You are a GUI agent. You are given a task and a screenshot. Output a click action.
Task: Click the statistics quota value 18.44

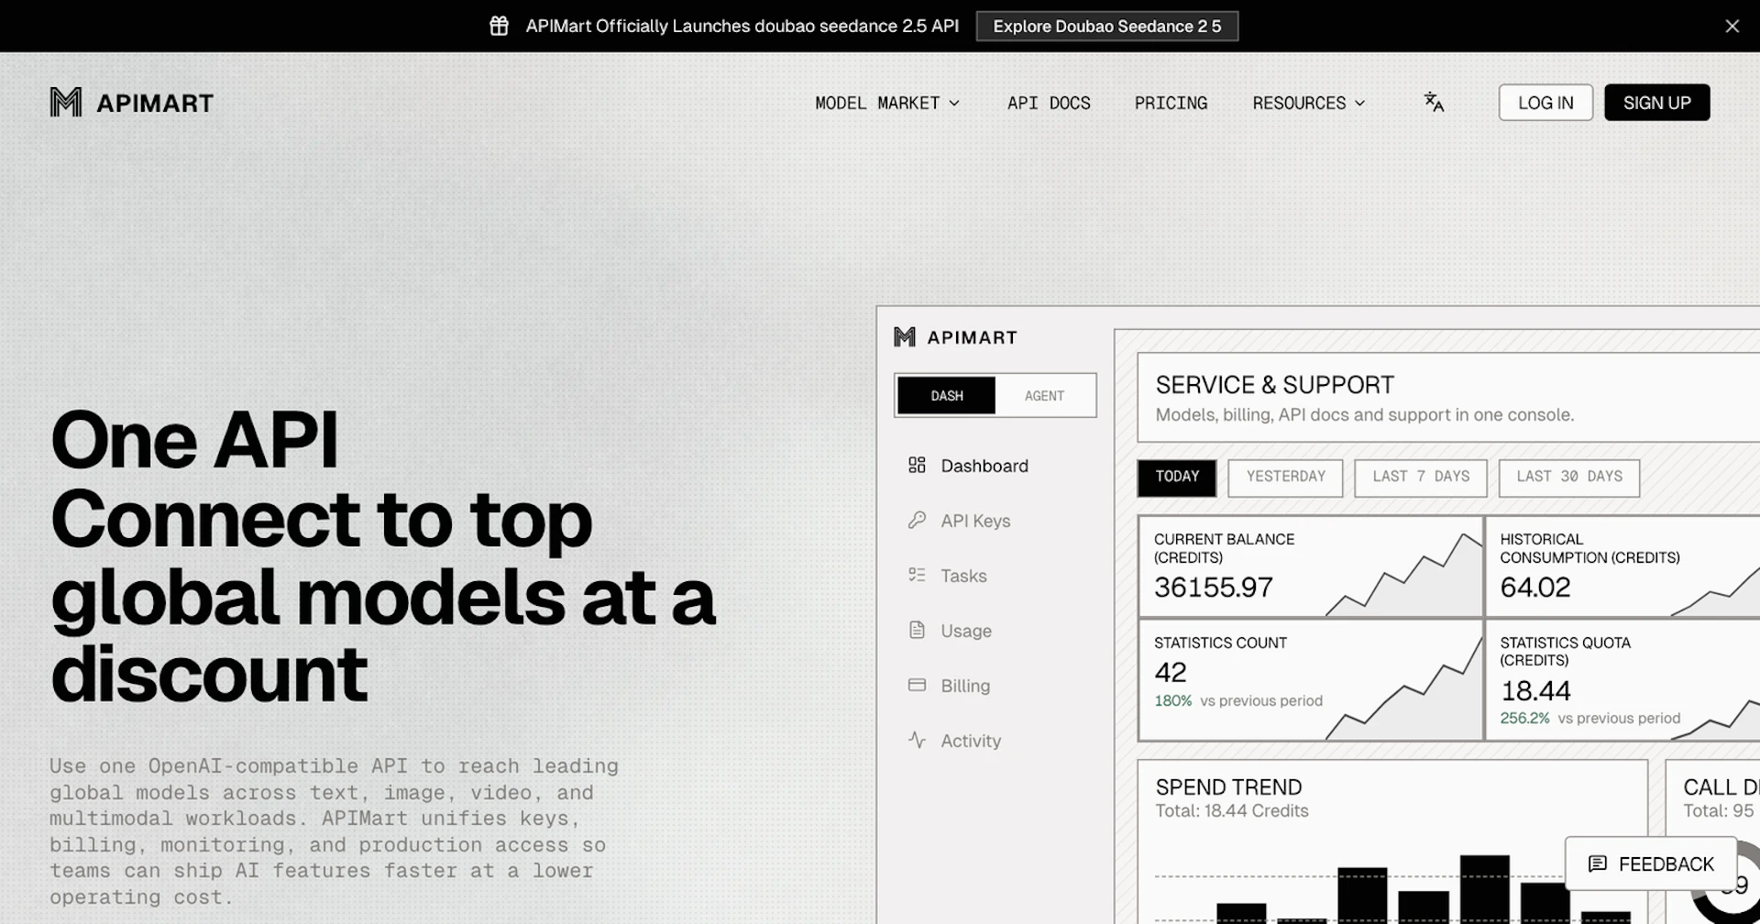coord(1535,691)
